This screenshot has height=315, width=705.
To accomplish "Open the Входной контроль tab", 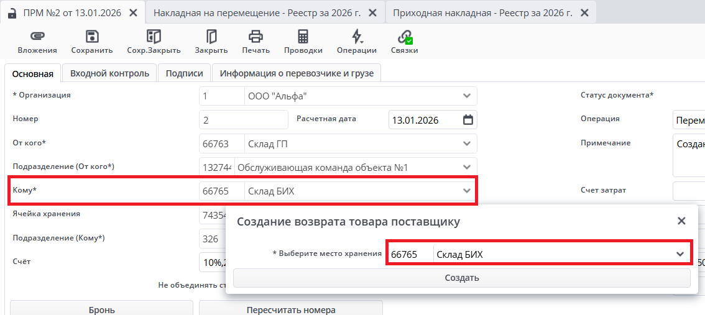I will point(109,73).
